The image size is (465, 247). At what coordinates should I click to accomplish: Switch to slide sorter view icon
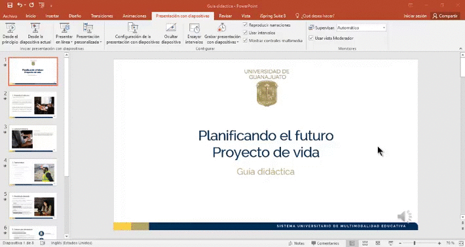[365, 243]
